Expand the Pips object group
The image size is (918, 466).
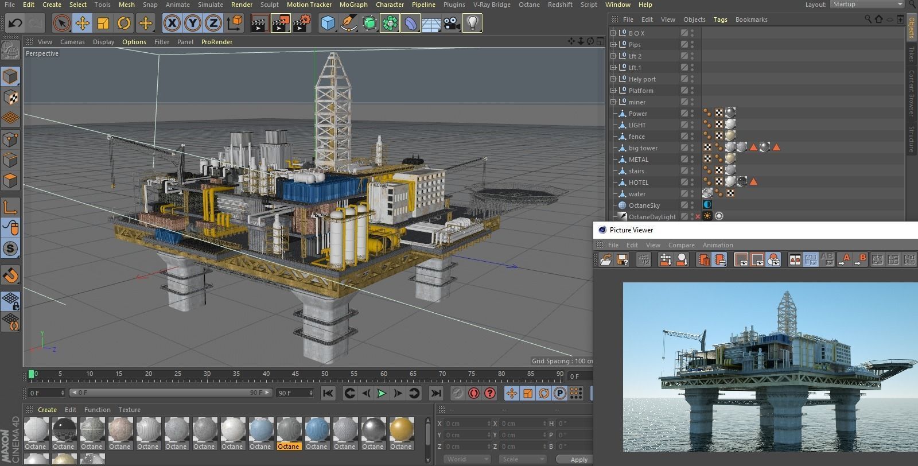click(x=613, y=45)
